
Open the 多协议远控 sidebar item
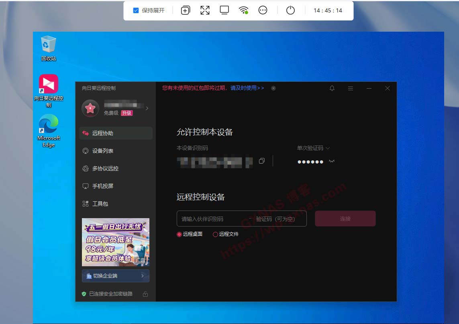pyautogui.click(x=116, y=168)
